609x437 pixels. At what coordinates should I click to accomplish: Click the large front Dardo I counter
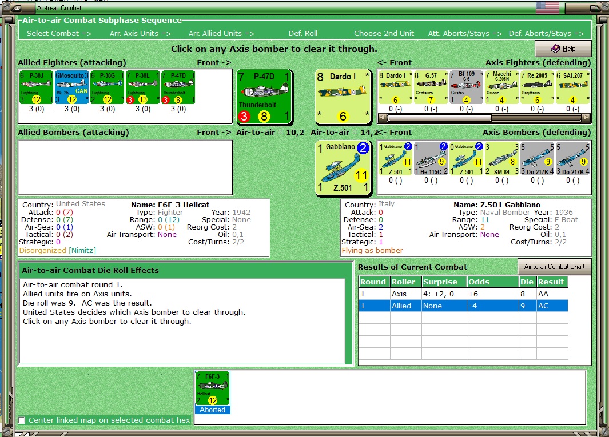tap(343, 97)
